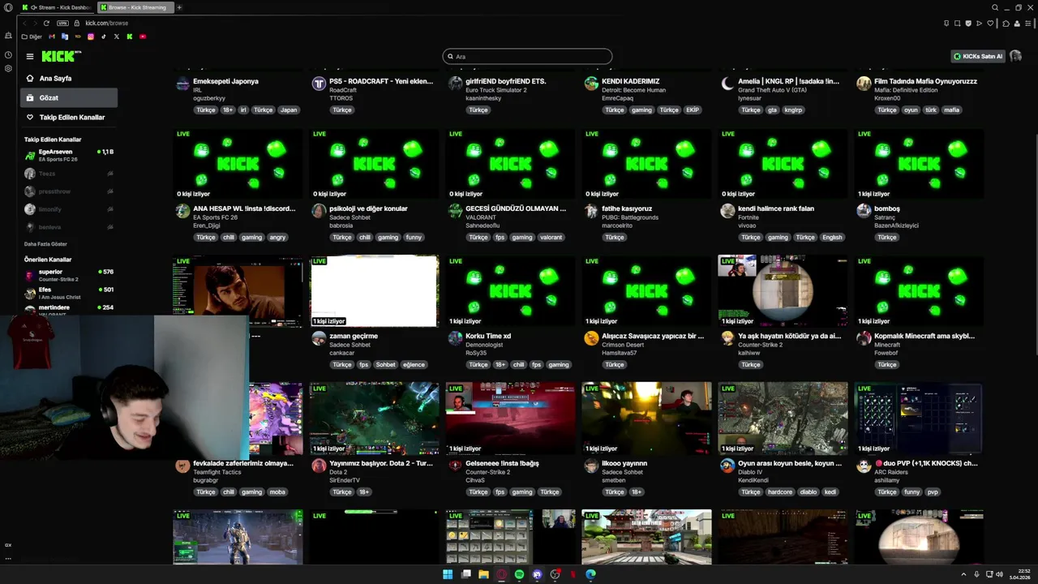1038x584 pixels.
Task: Open the Diğer bookmarks folder
Action: (32, 36)
